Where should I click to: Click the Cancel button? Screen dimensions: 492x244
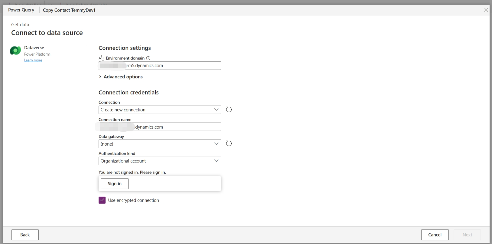435,235
